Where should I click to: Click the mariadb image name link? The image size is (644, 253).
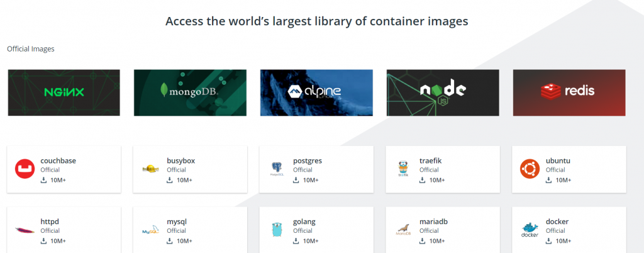tap(433, 222)
